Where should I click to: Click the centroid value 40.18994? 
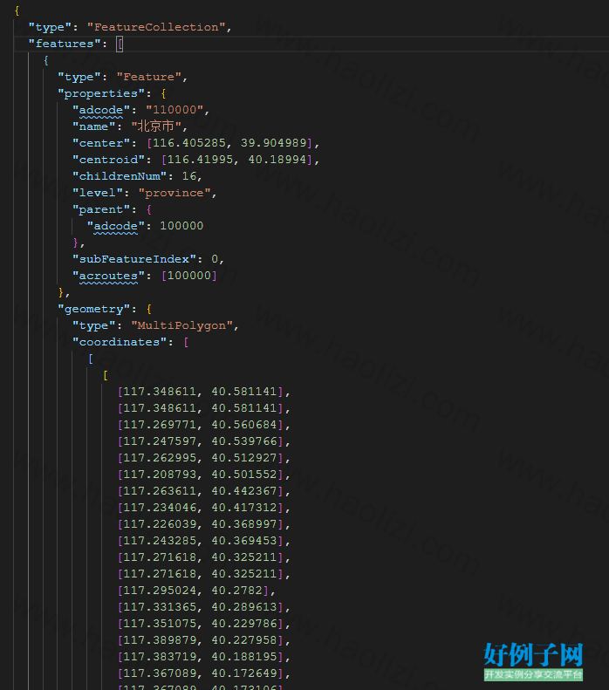point(277,160)
